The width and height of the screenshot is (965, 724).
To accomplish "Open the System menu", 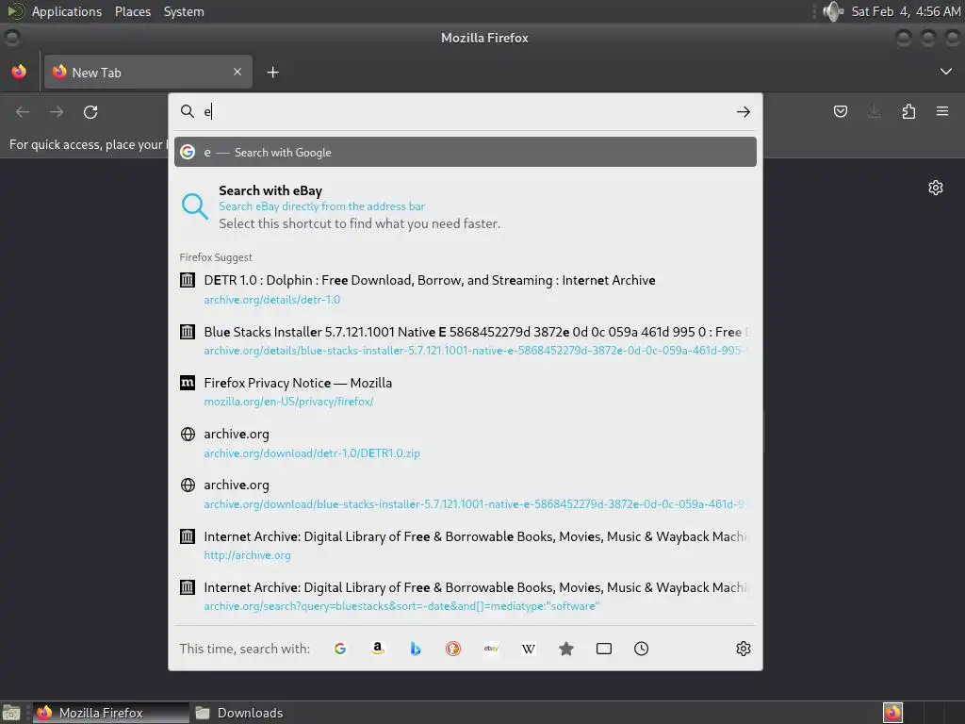I will [x=184, y=11].
